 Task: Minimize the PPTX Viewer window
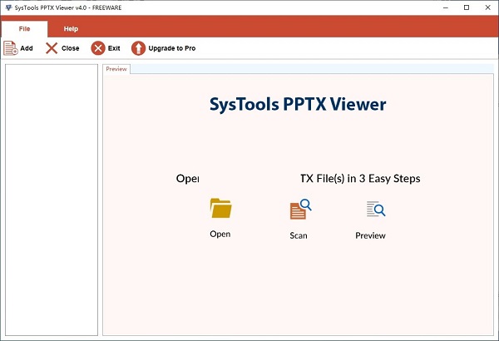pos(446,7)
